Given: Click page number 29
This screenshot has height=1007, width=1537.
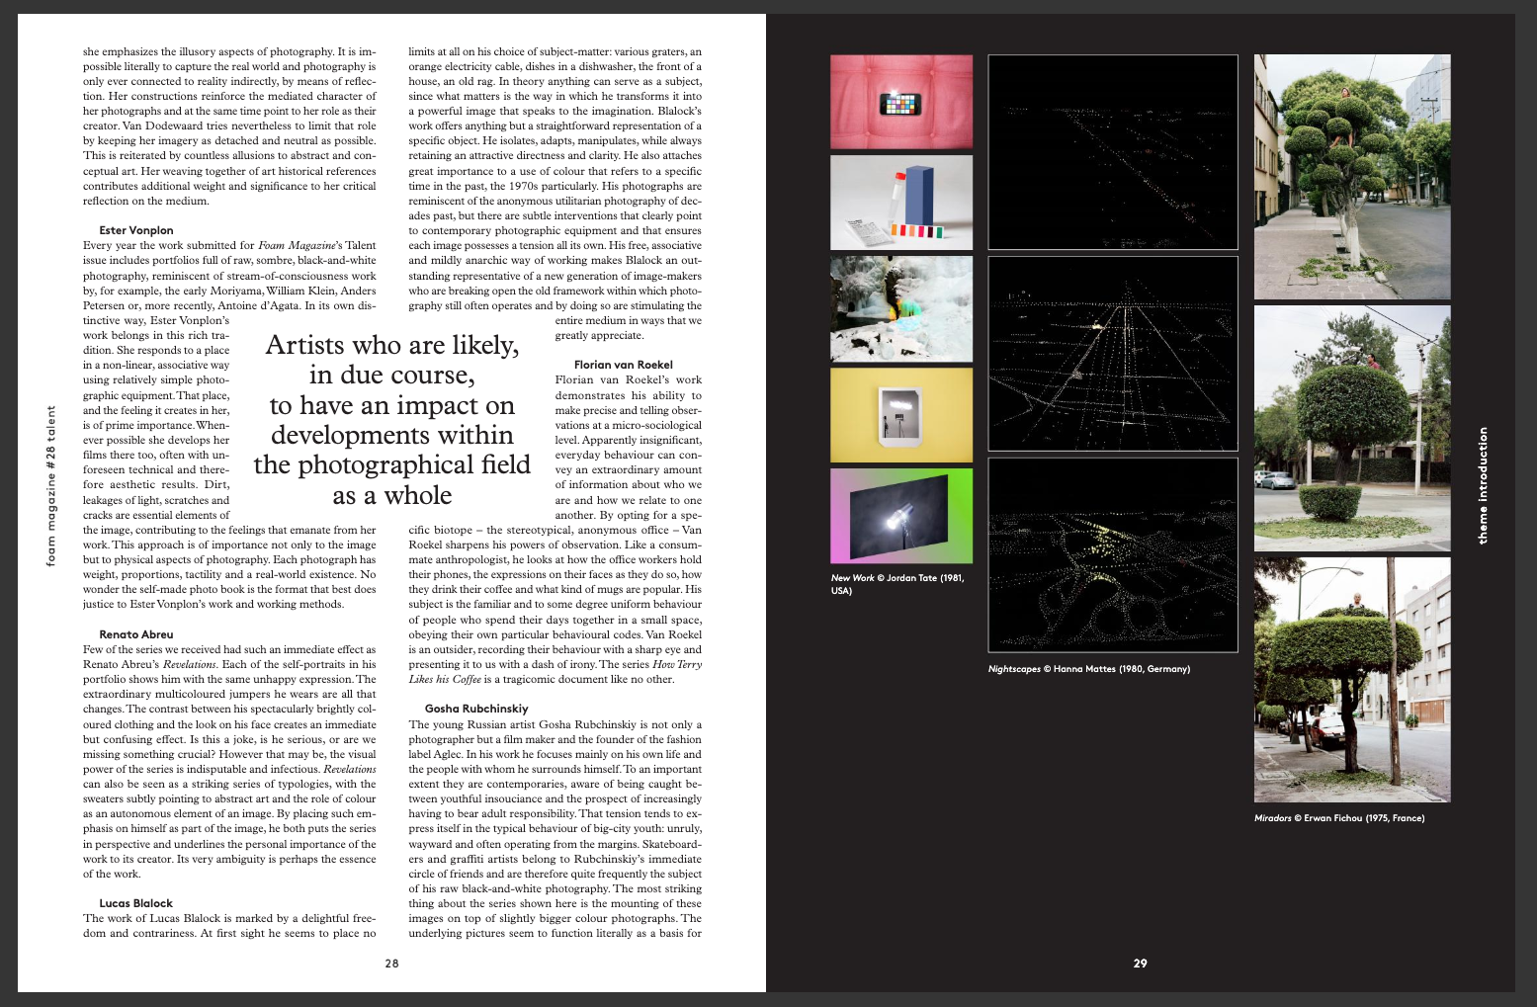Looking at the screenshot, I should (1140, 964).
